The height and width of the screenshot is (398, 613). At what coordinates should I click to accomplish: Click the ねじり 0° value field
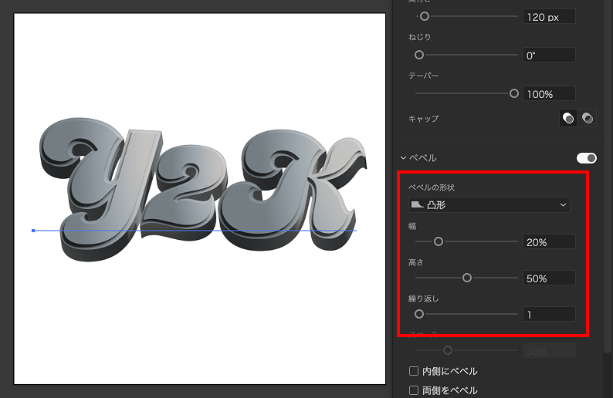point(549,55)
